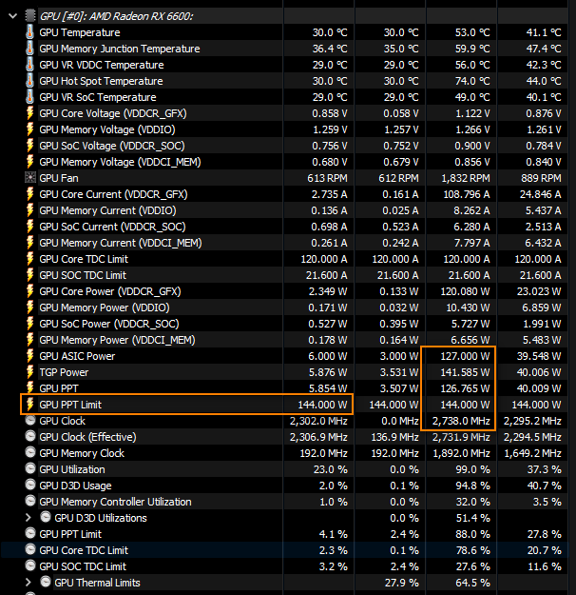Click lightning icon for GPU Memory Voltage (VDDCI_MEM)
576x595 pixels.
pos(29,162)
